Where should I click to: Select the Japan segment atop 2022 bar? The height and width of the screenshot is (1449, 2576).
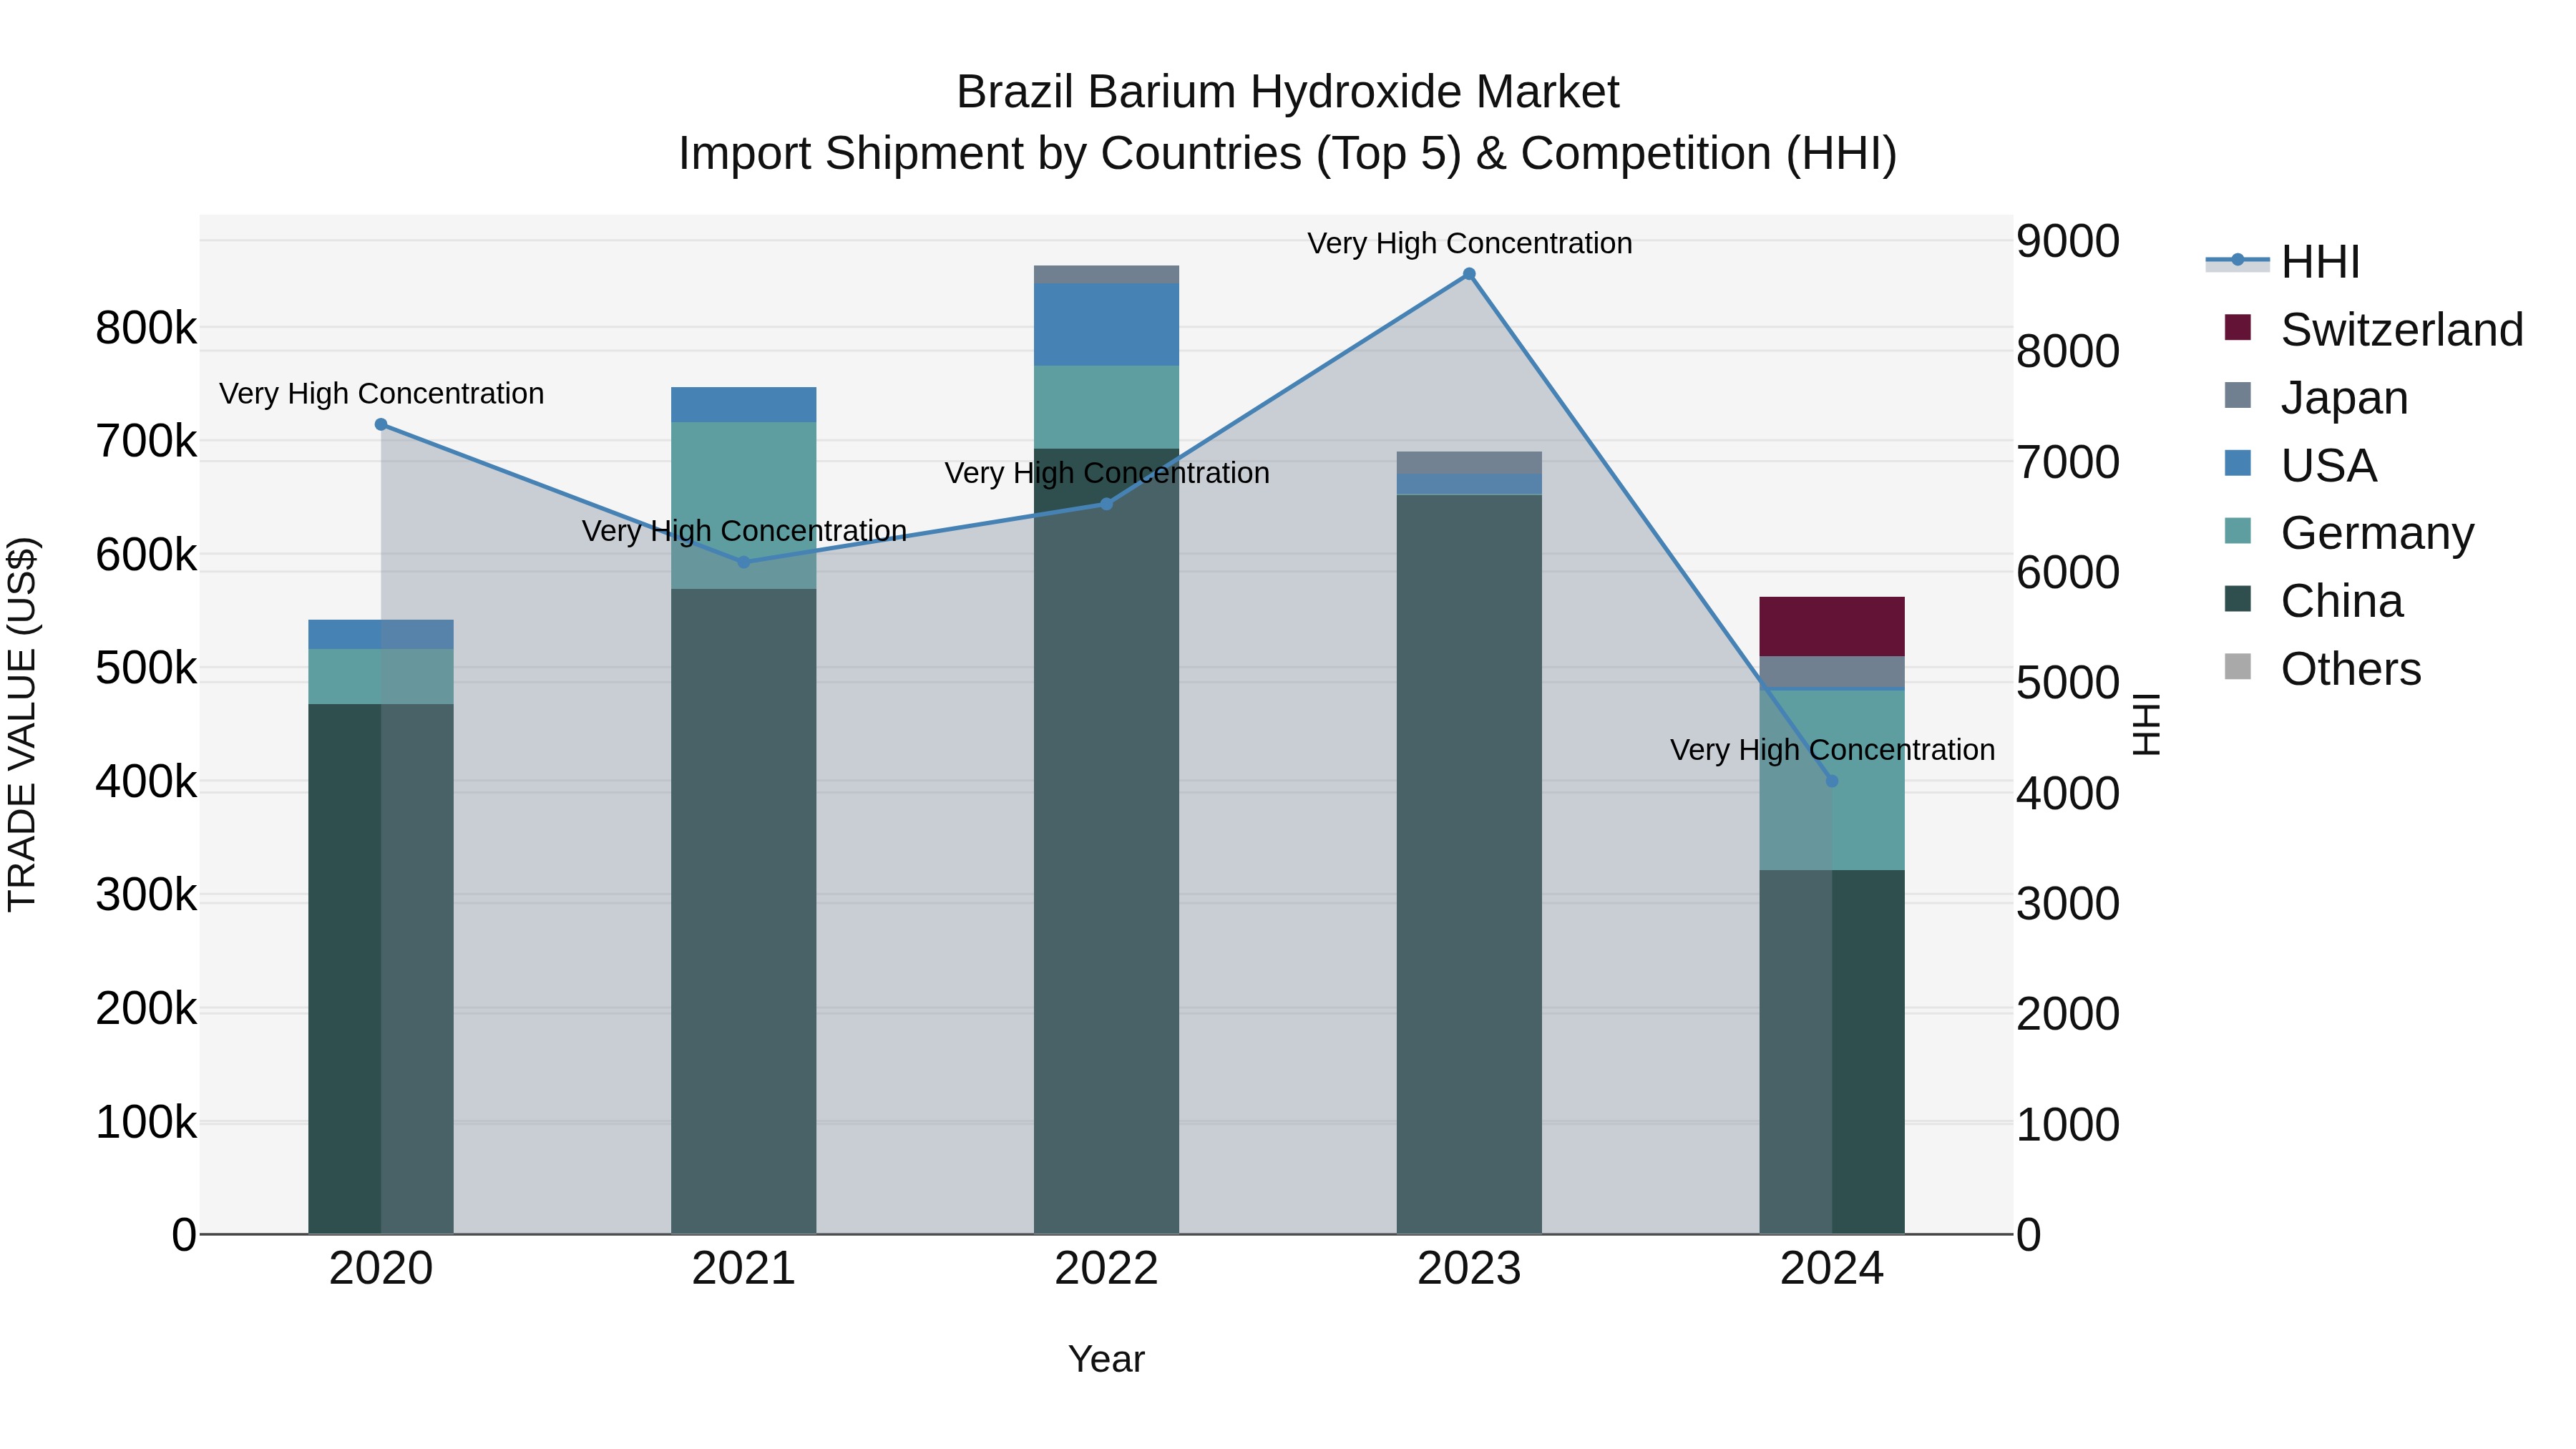pos(1106,274)
